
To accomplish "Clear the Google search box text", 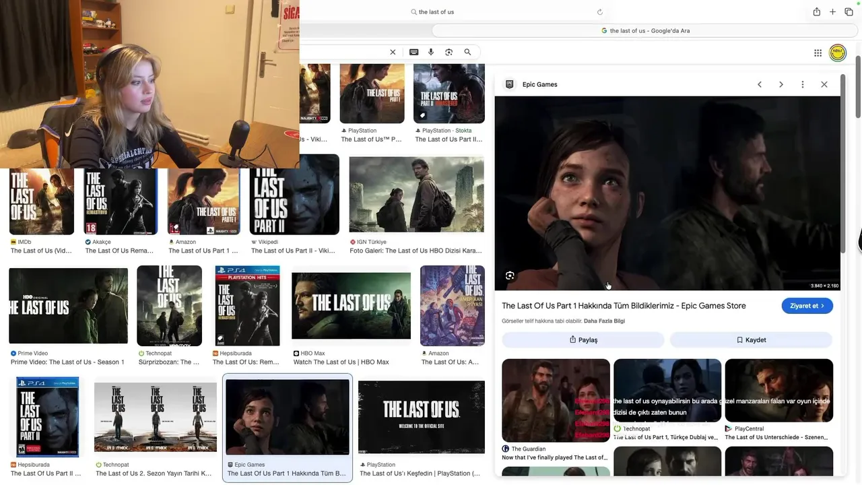I will click(x=393, y=52).
